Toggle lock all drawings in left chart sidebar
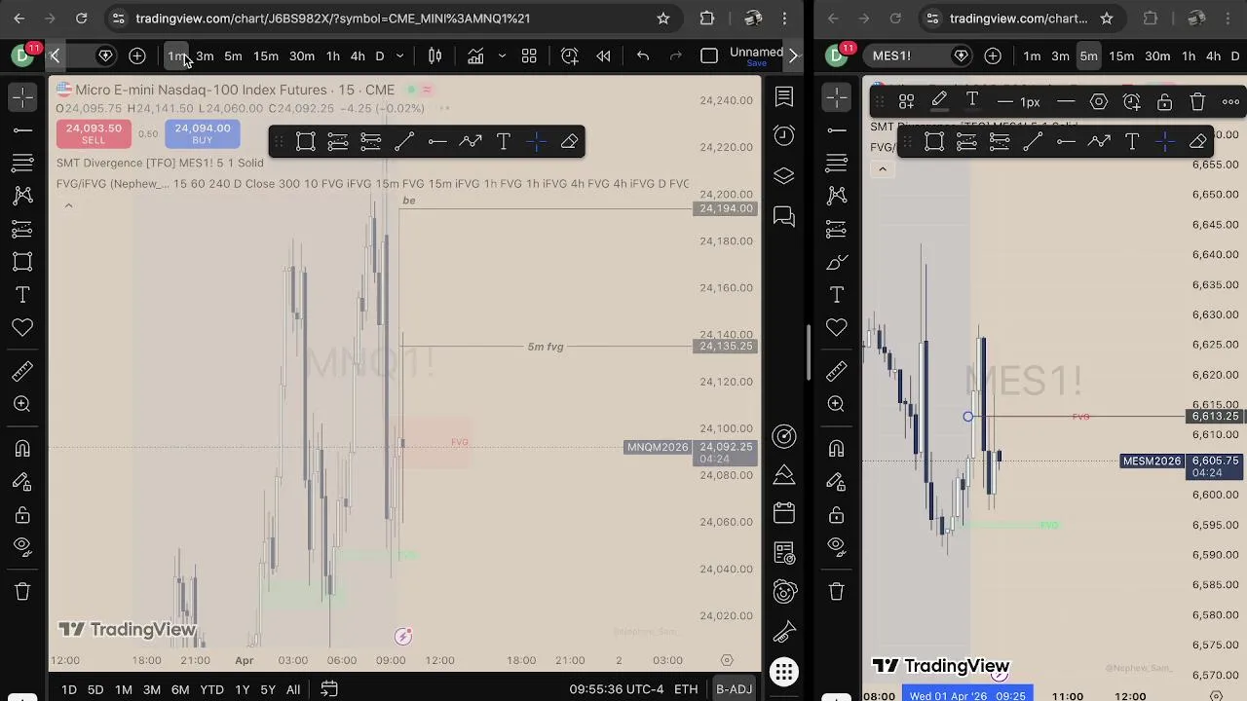 tap(22, 514)
